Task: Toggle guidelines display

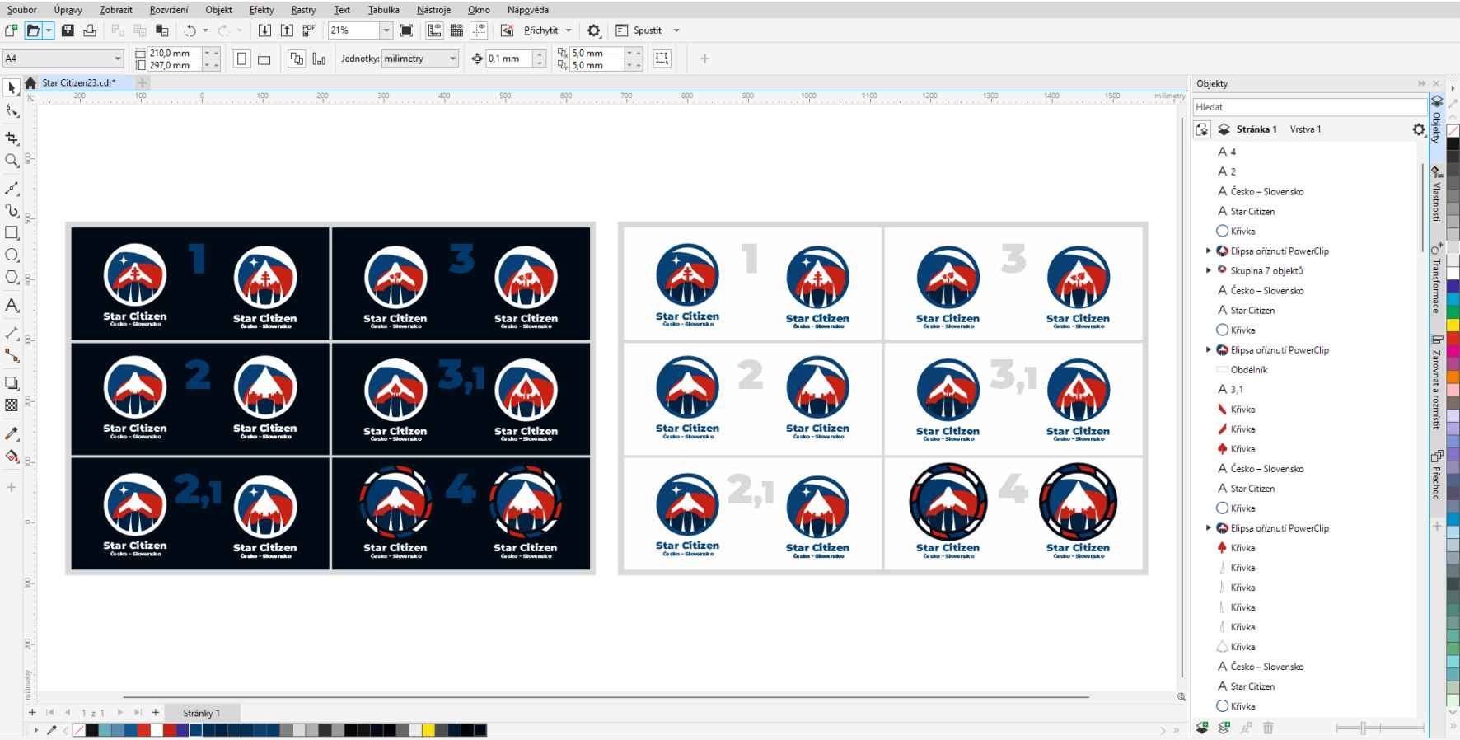Action: (479, 30)
